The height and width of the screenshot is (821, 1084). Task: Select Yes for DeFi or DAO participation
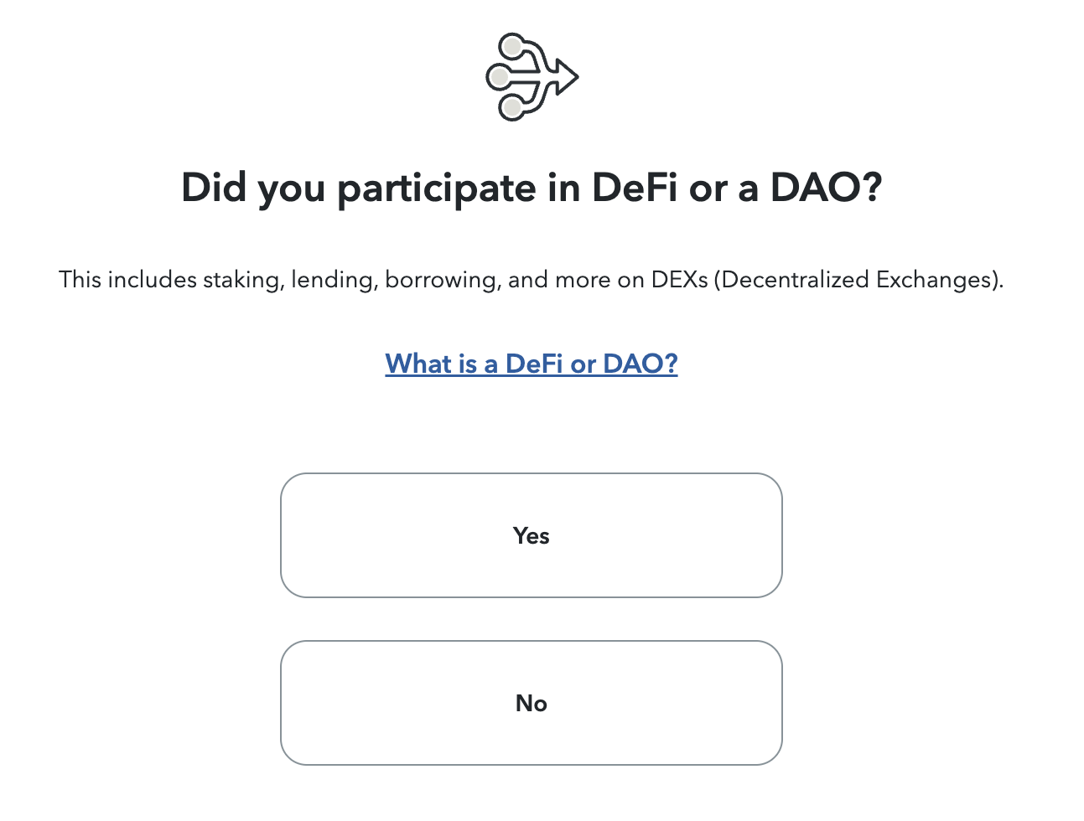point(532,536)
